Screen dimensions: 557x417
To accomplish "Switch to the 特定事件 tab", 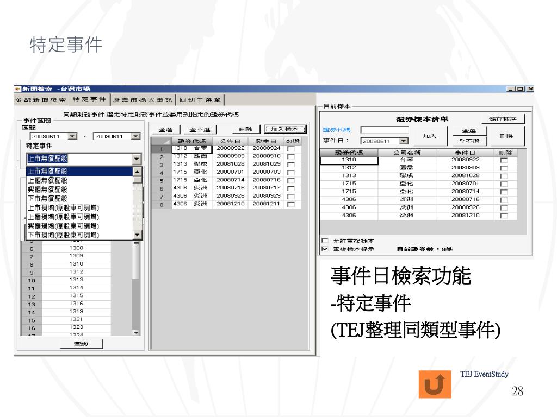I will click(x=90, y=99).
